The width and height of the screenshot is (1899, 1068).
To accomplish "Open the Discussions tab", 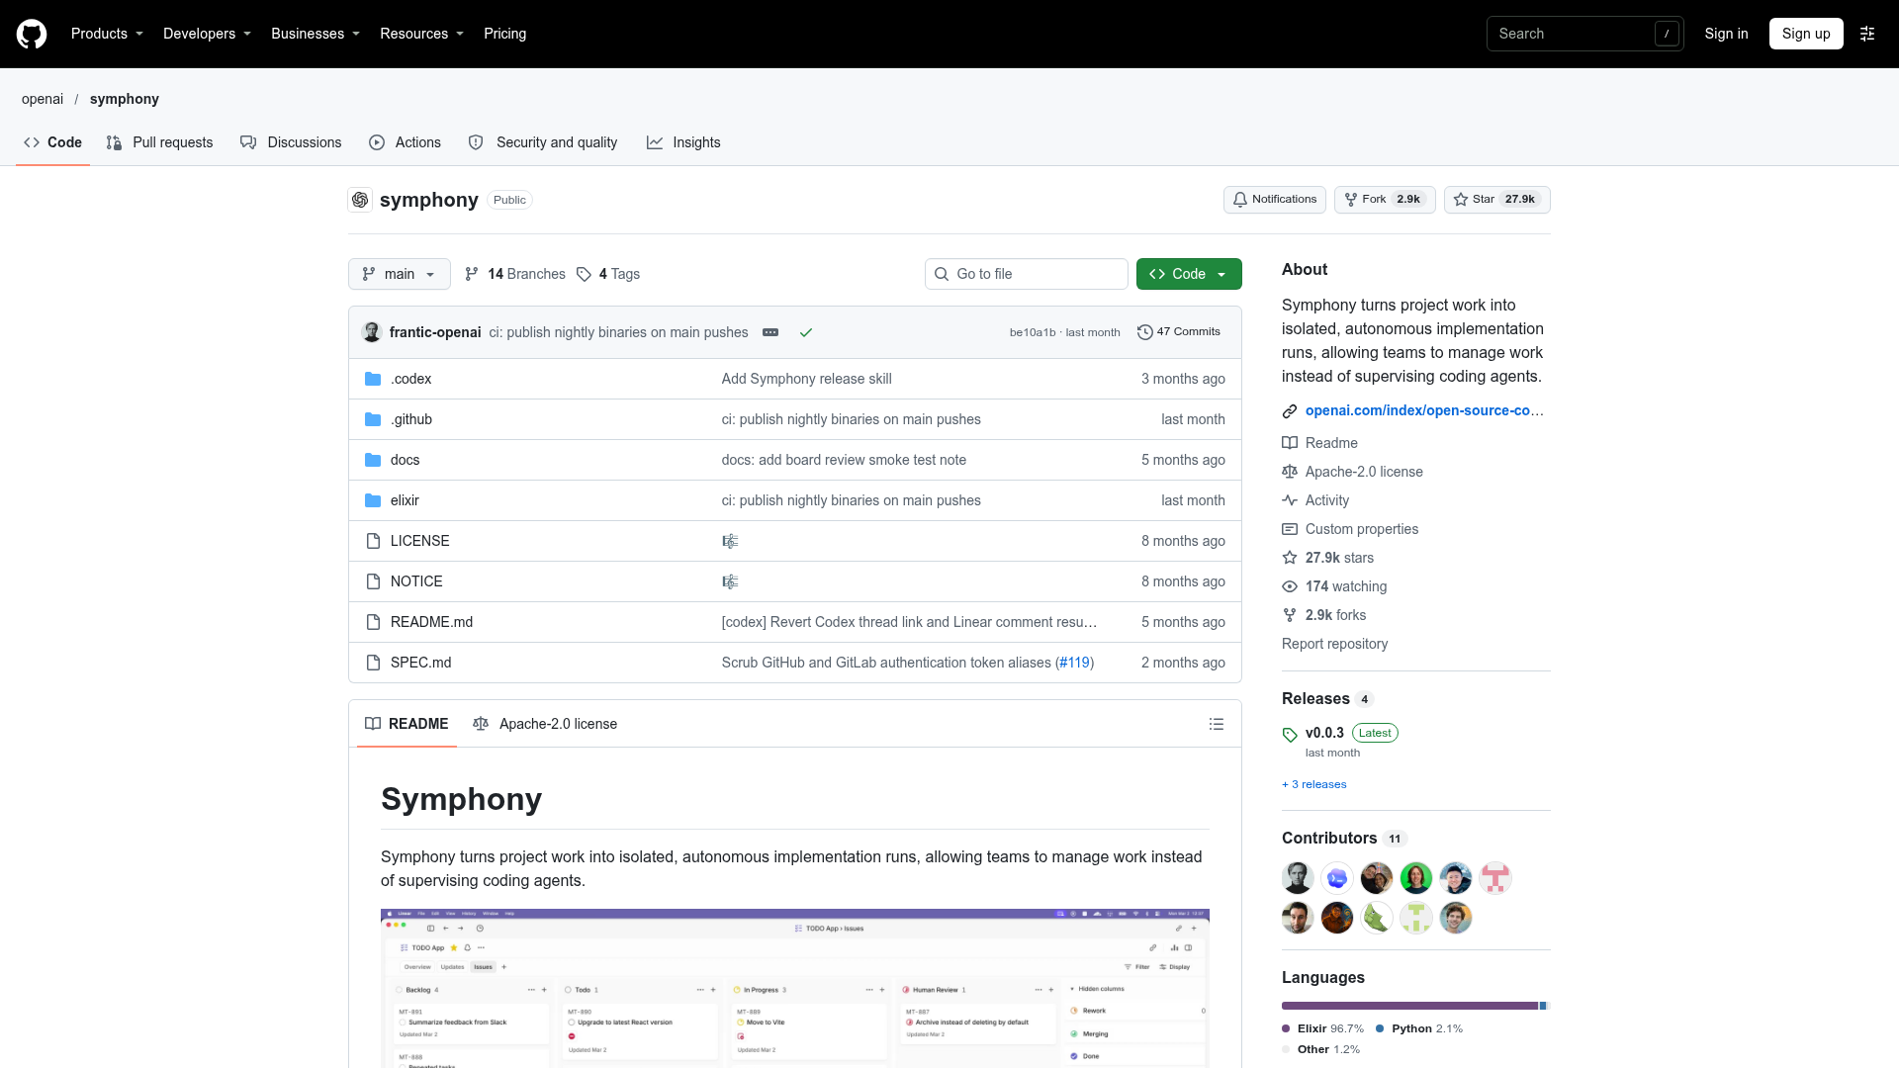I will [291, 142].
